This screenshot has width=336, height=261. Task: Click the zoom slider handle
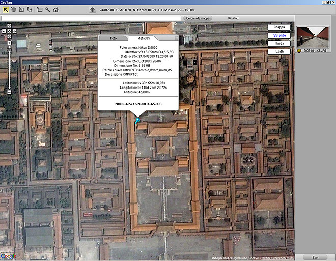click(9, 50)
